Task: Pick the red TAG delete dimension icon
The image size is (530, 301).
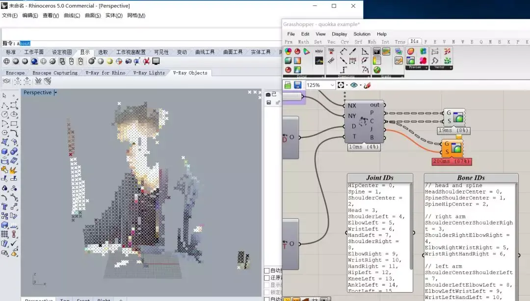Action: [x=331, y=52]
